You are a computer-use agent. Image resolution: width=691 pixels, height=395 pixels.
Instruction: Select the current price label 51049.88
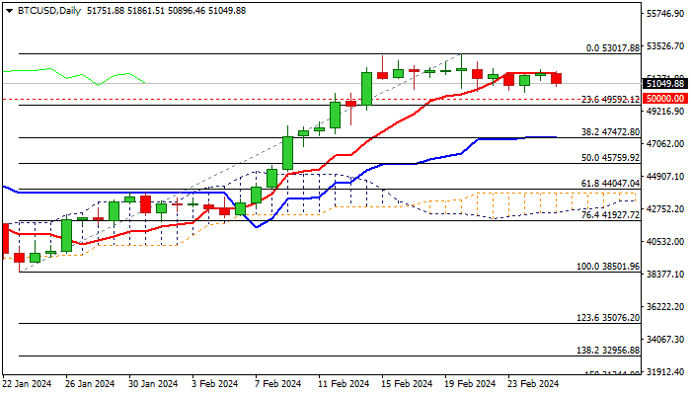(664, 84)
